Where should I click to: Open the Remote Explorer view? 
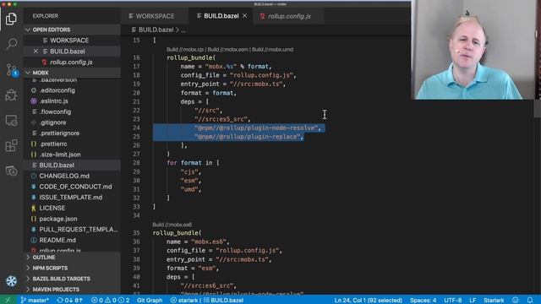tap(11, 120)
